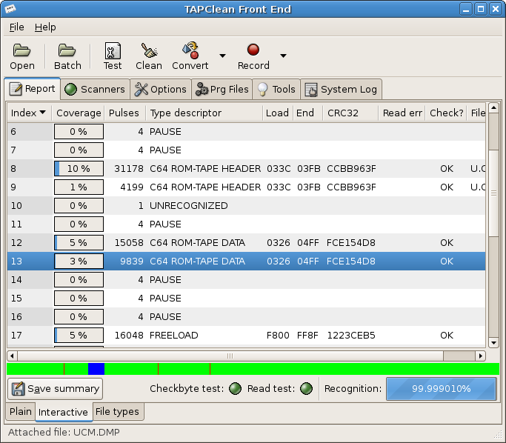The width and height of the screenshot is (506, 443).
Task: Open the Help menu
Action: pos(45,27)
